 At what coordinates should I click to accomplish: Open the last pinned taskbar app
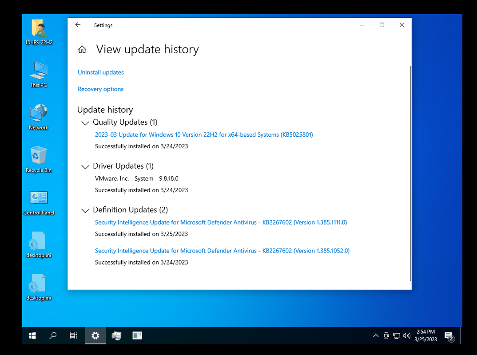(x=137, y=335)
